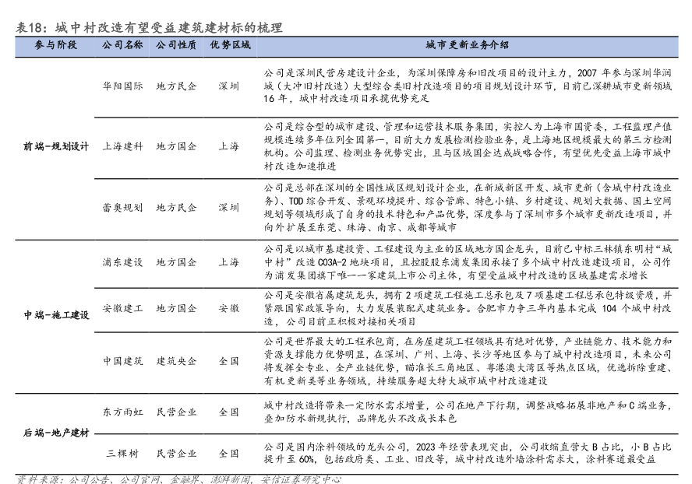Click company name 东方雨虹

122,411
